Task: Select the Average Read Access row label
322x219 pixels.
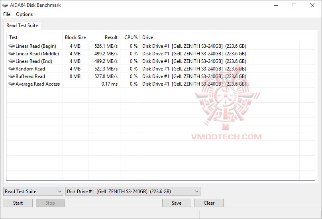Action: pos(37,84)
